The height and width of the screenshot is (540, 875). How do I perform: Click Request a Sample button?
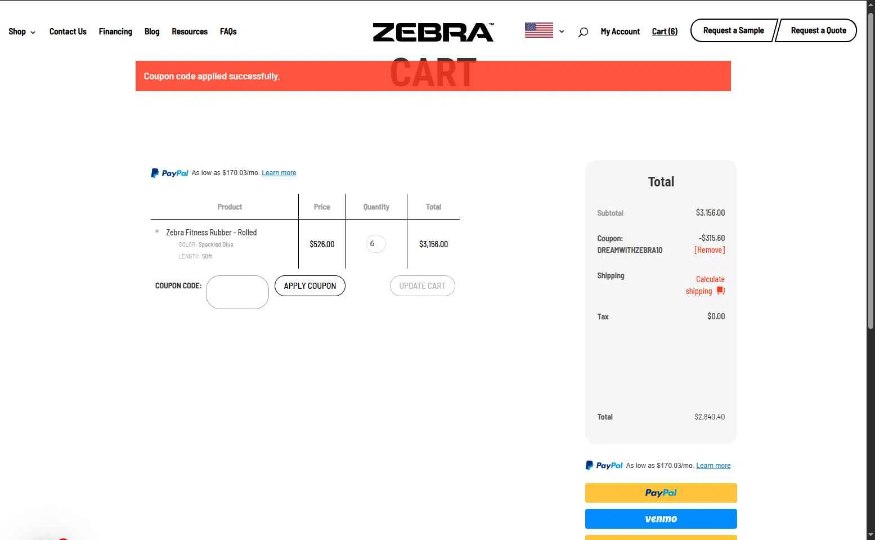(733, 30)
